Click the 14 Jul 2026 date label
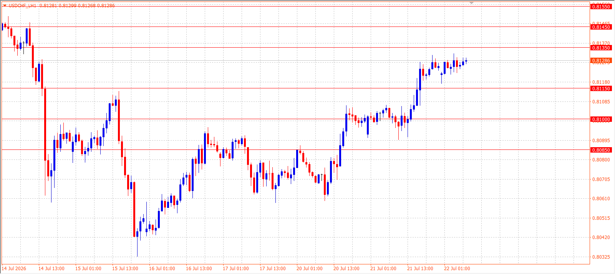 pos(14,269)
